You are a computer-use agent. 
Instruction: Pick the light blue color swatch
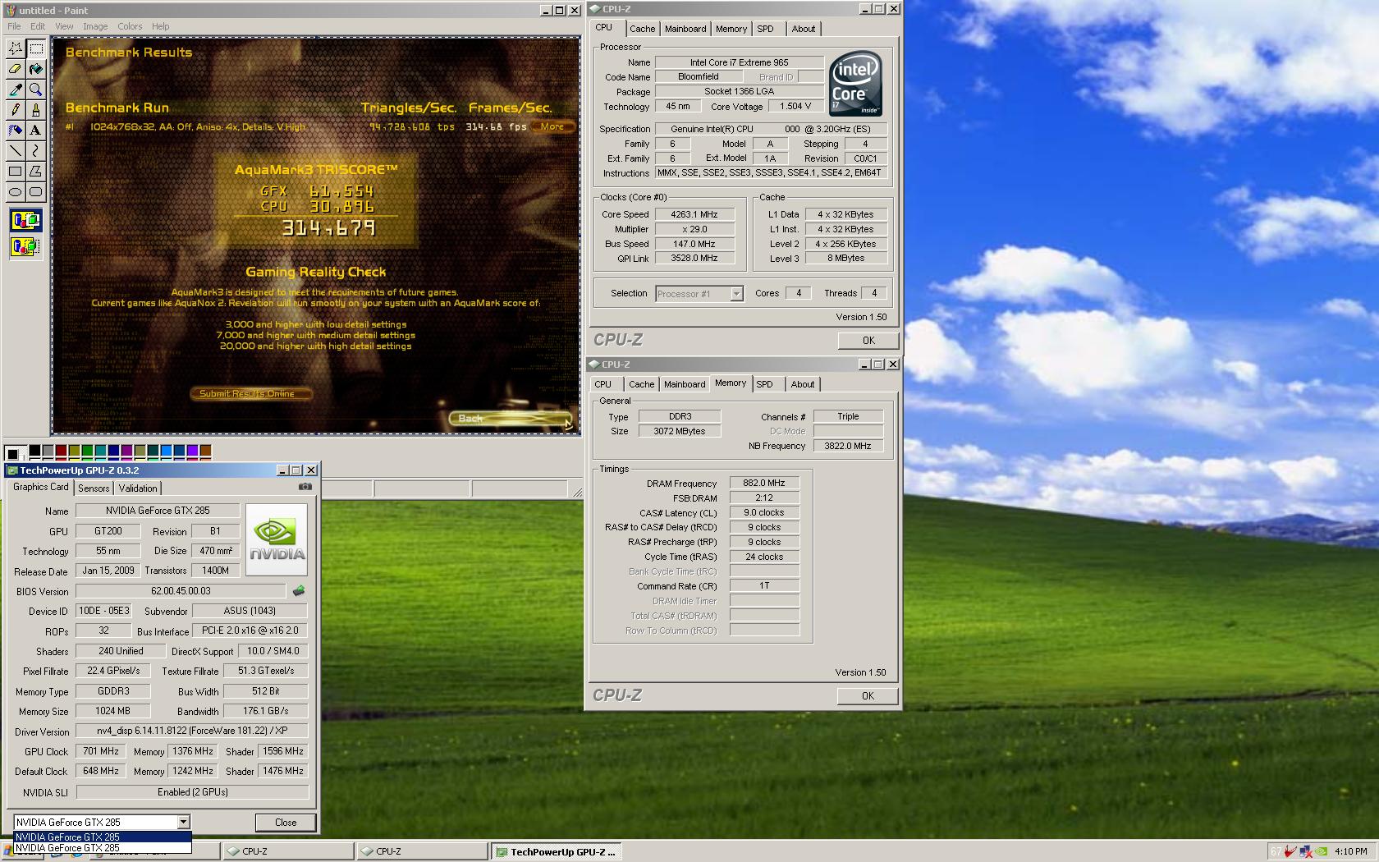(167, 451)
